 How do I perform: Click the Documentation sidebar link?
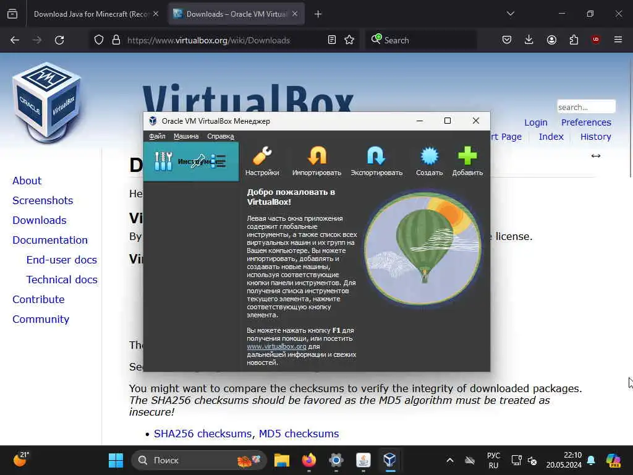point(50,240)
